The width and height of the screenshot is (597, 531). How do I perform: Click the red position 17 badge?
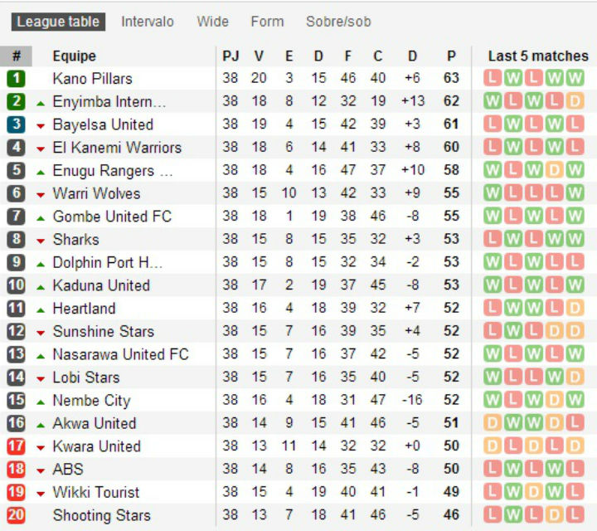click(x=17, y=446)
